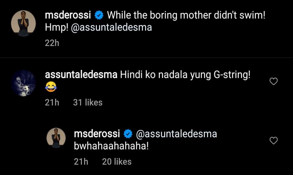
Task: Like the assuntaledesma comment with the heart
Action: coord(274,81)
